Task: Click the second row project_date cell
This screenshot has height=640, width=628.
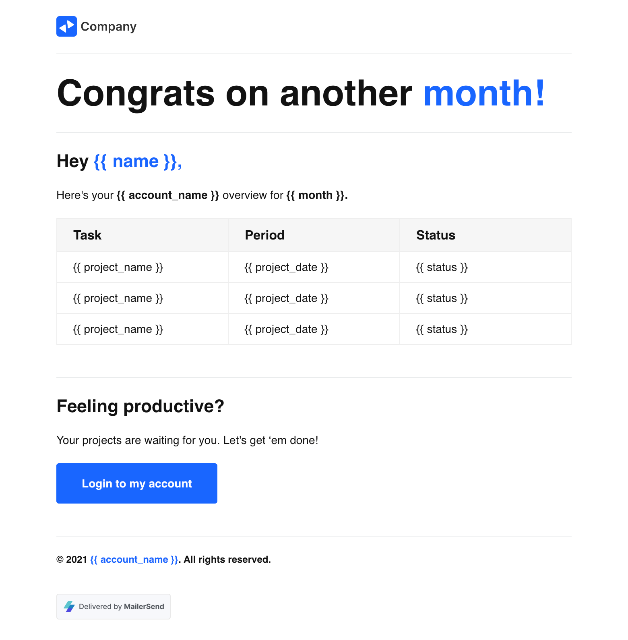Action: coord(286,298)
